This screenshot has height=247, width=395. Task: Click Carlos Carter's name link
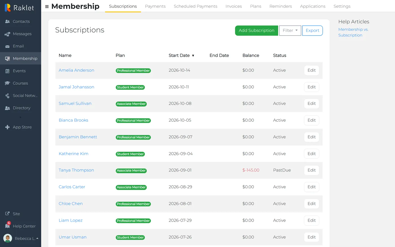coord(72,187)
